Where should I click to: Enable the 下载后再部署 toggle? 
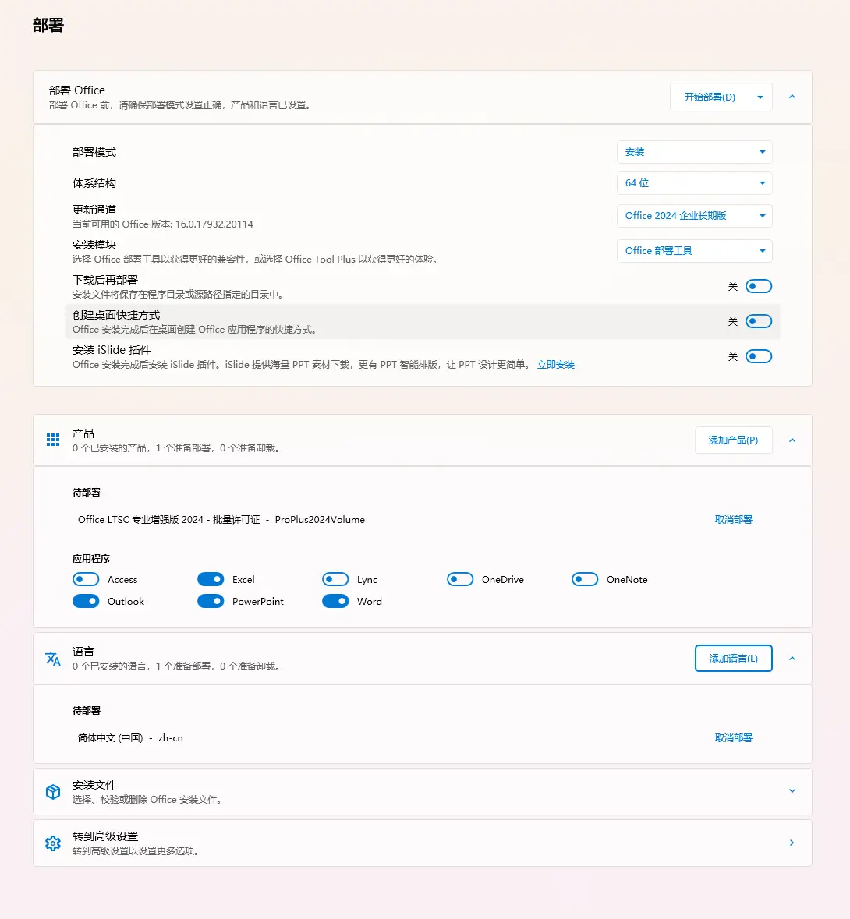pyautogui.click(x=758, y=285)
